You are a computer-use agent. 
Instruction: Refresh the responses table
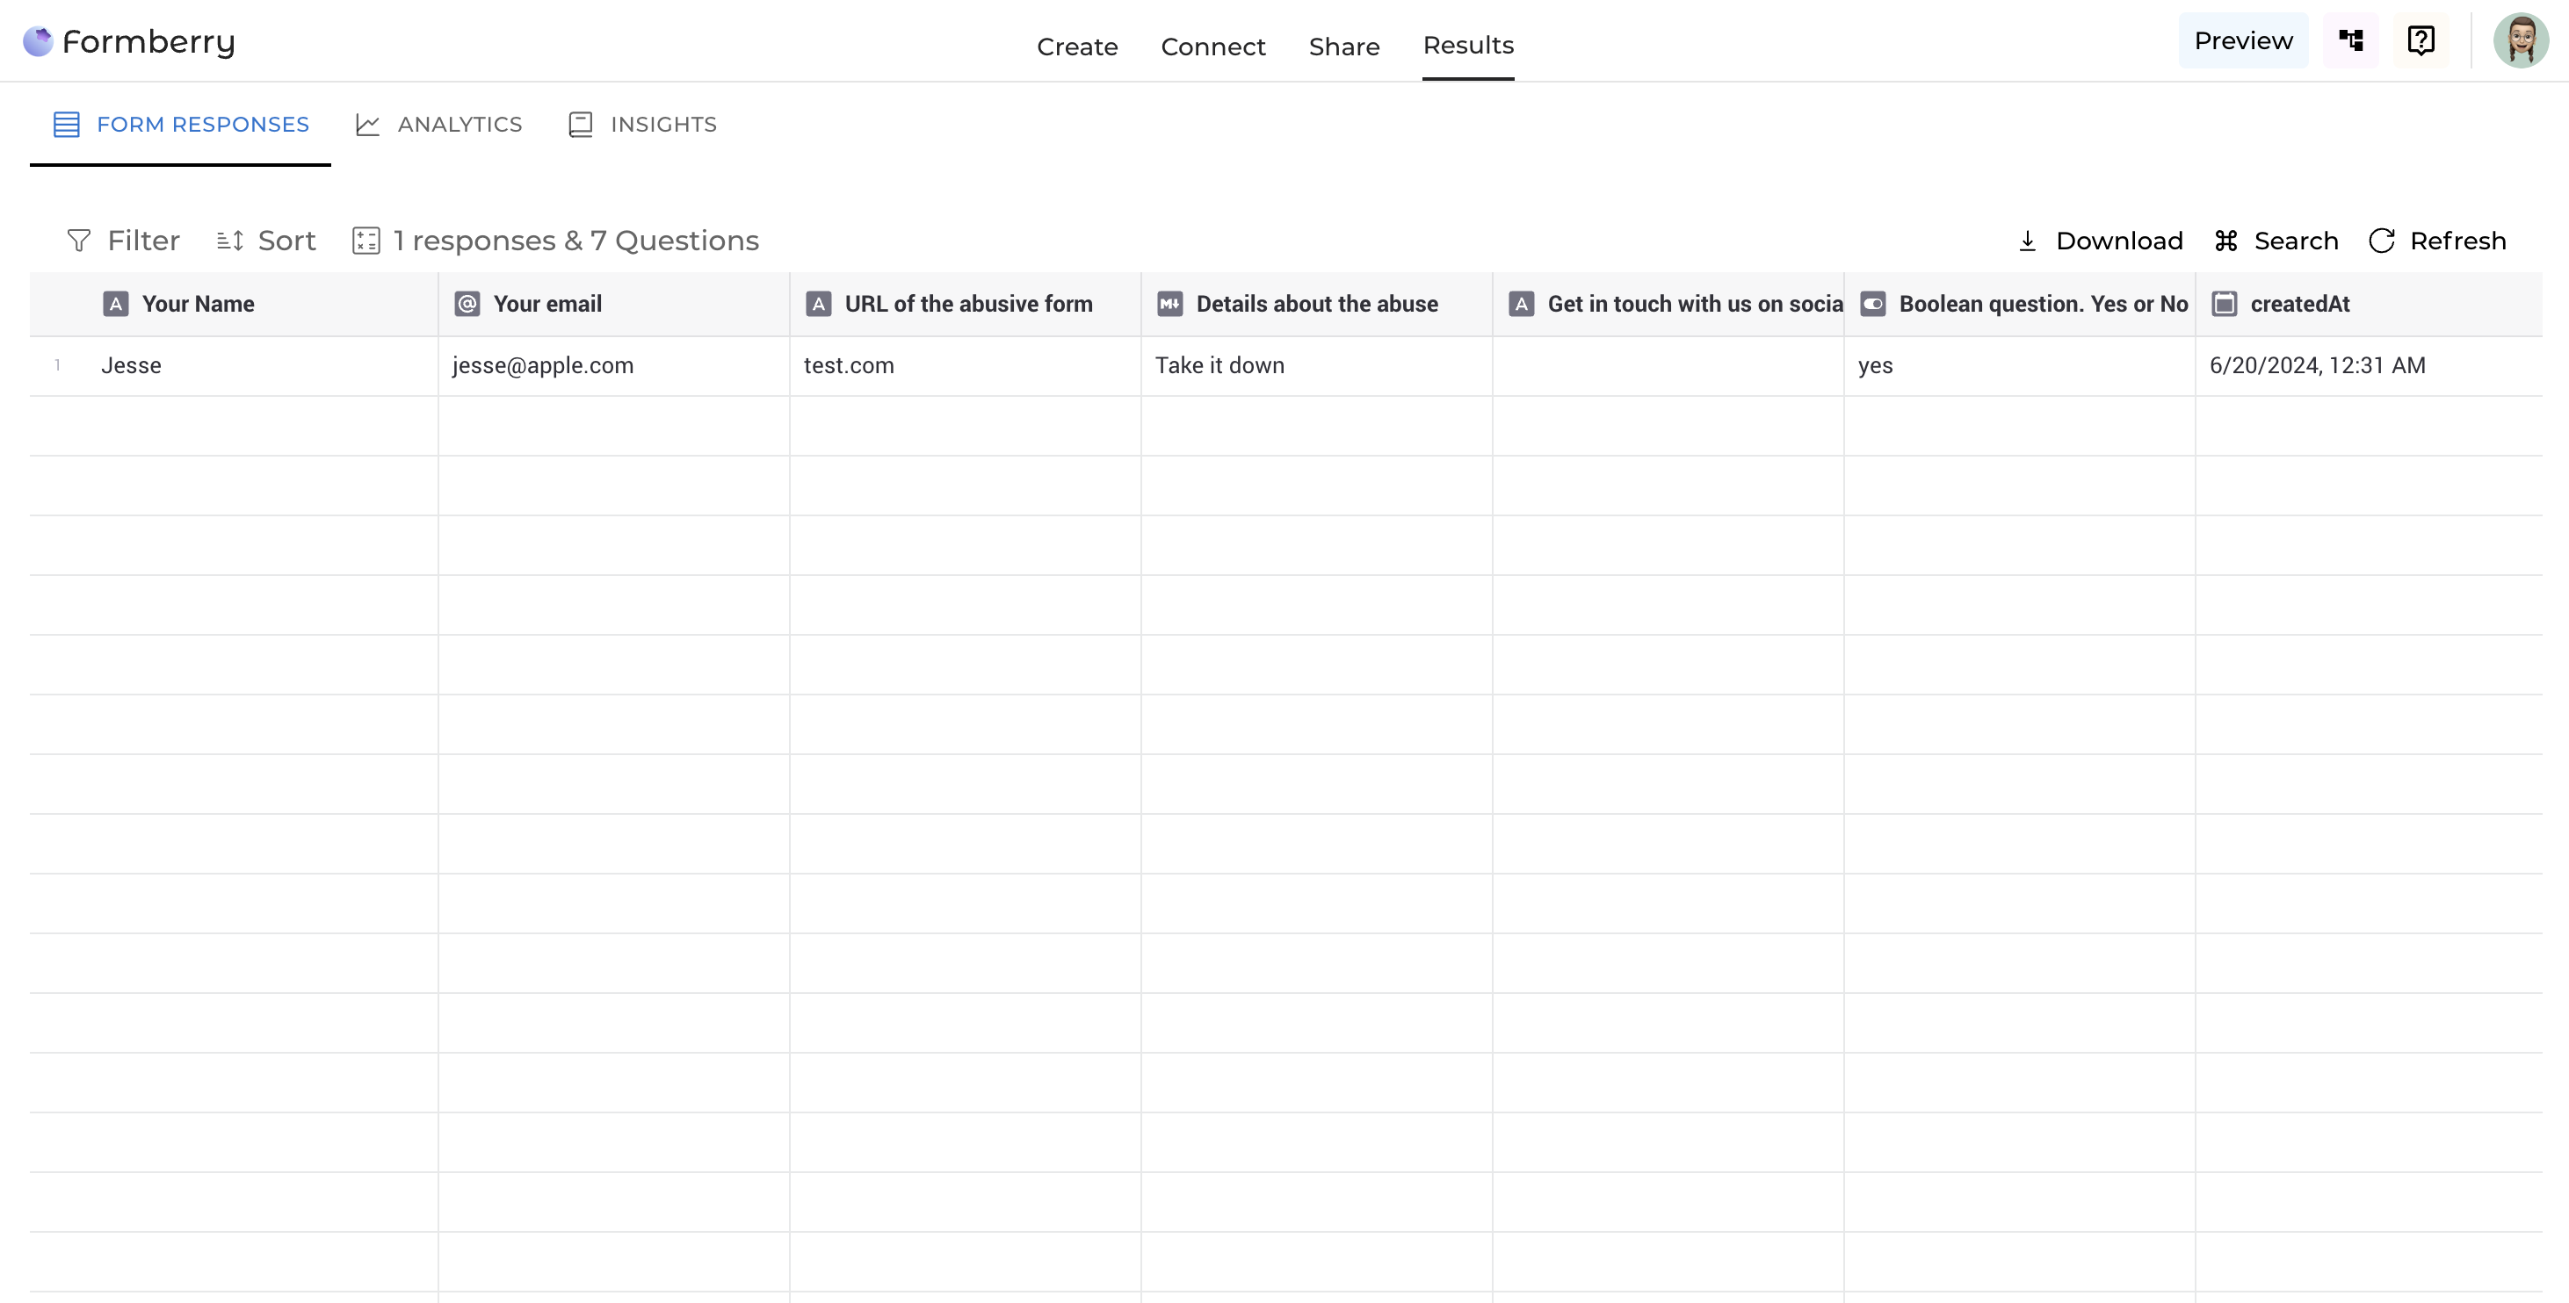(x=2436, y=241)
